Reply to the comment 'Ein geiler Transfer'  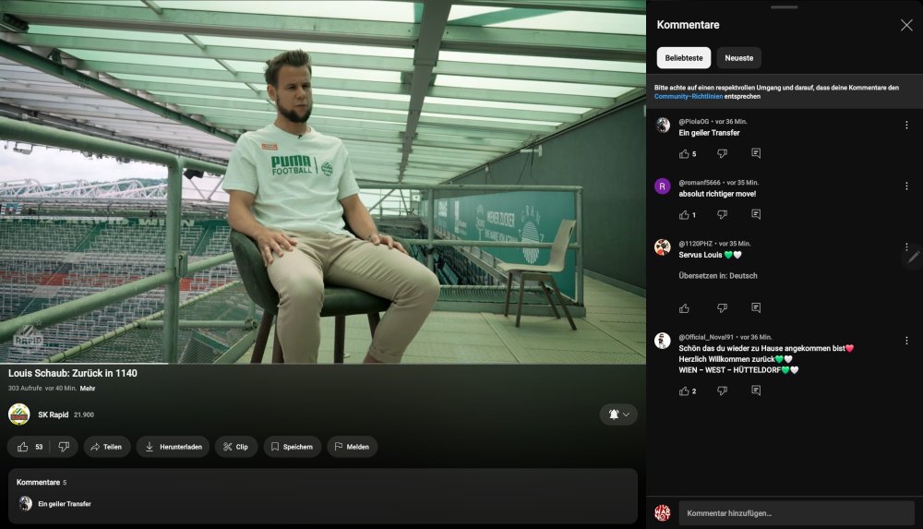click(x=756, y=154)
